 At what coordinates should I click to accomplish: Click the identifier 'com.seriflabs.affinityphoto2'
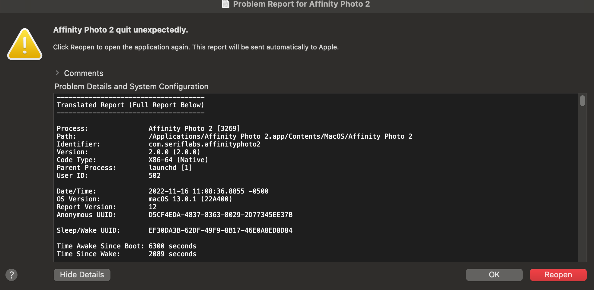pos(204,144)
